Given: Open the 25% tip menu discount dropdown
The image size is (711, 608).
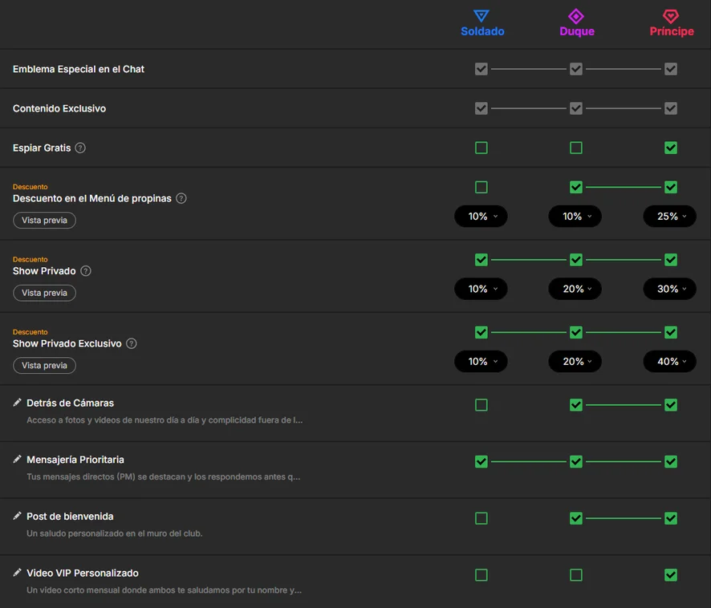Looking at the screenshot, I should coord(670,217).
